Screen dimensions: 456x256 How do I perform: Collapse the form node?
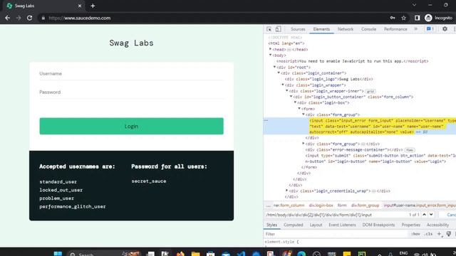coord(299,109)
